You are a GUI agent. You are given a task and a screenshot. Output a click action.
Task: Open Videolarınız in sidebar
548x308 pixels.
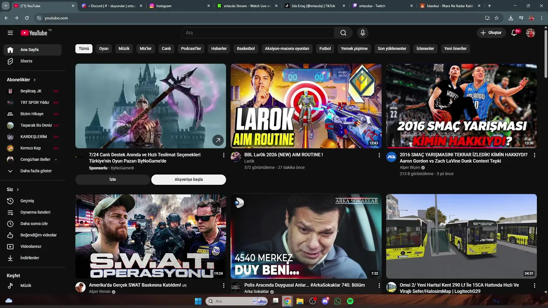pos(33,246)
